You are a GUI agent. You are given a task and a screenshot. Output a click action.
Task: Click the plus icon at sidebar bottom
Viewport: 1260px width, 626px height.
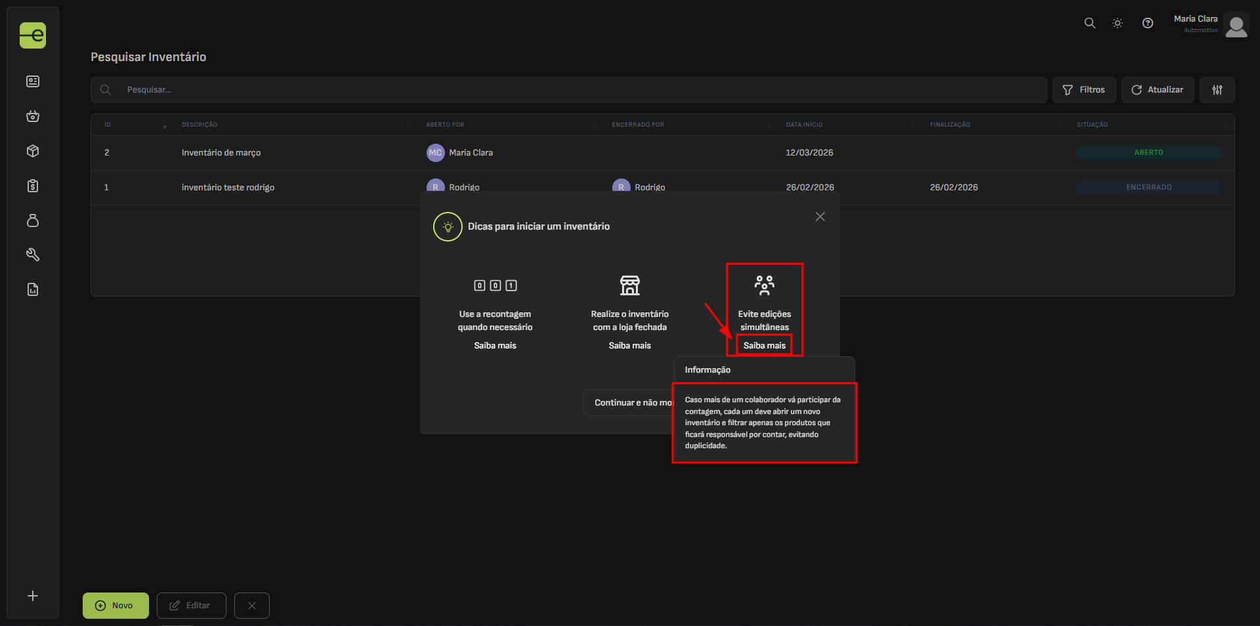pyautogui.click(x=33, y=596)
